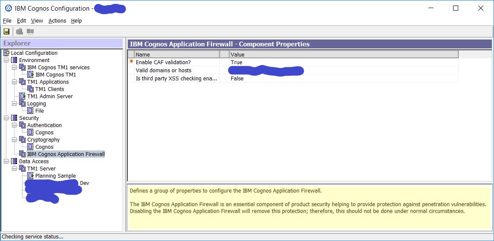Click the Data Access node icon
The width and height of the screenshot is (494, 241).
point(14,162)
